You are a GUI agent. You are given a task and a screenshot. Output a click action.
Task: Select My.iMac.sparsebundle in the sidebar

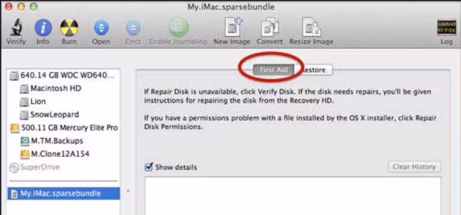click(64, 194)
